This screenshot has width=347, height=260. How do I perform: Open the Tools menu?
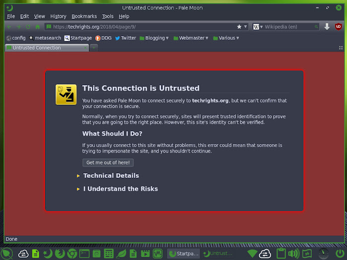click(x=108, y=16)
